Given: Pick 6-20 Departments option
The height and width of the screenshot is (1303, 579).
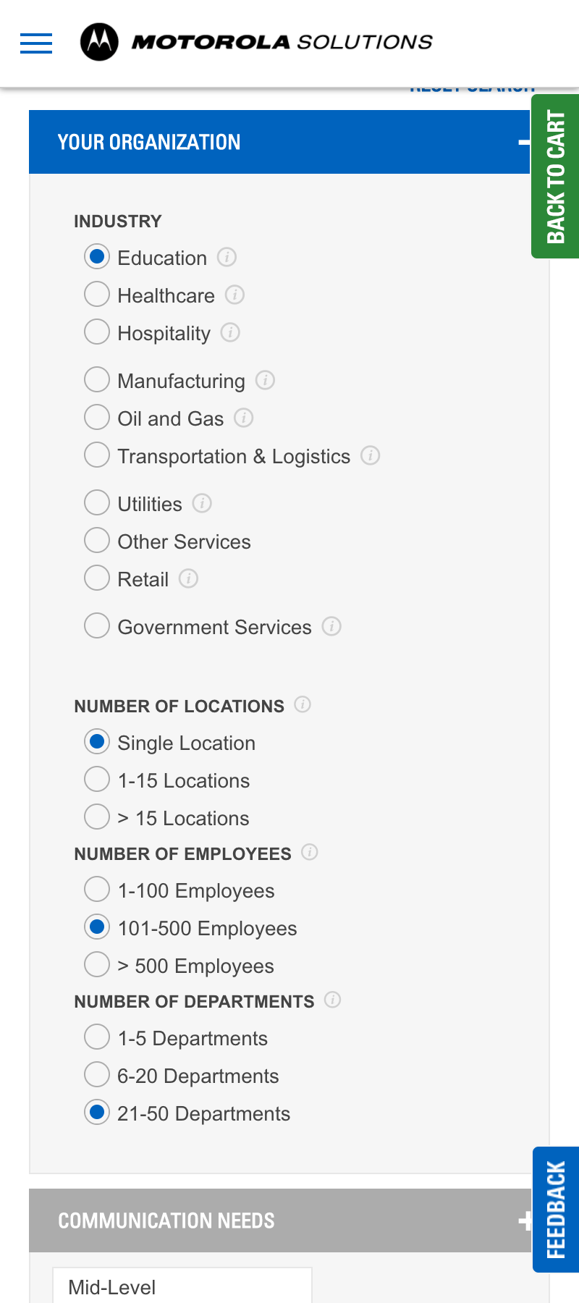Looking at the screenshot, I should (97, 1075).
